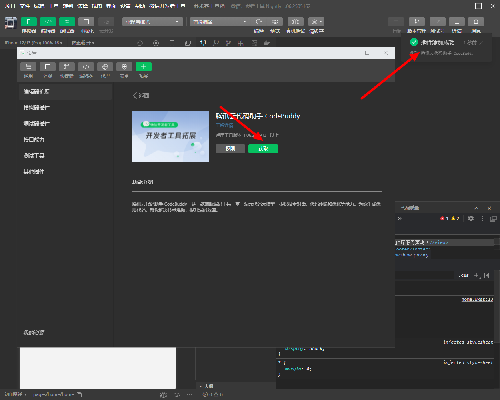The height and width of the screenshot is (400, 500).
Task: Open 版本管理 version control
Action: [x=417, y=22]
